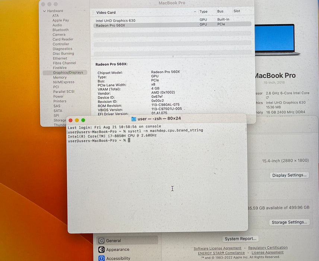This screenshot has height=261, width=319.
Task: Open Display Settings button
Action: 289,175
